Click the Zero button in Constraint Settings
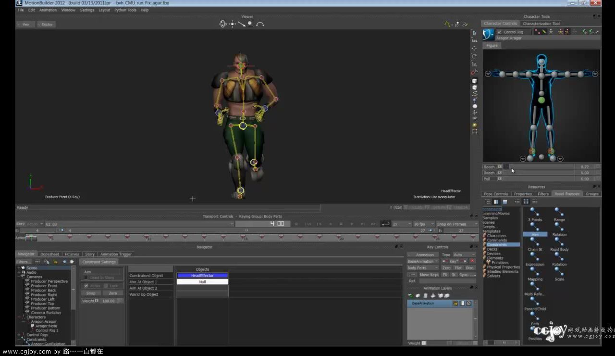This screenshot has height=356, width=615. (x=113, y=293)
